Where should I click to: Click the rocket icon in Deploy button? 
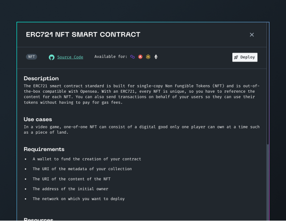[236, 57]
